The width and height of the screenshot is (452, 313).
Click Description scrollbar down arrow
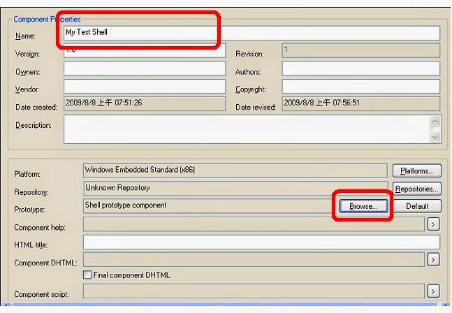coord(435,137)
